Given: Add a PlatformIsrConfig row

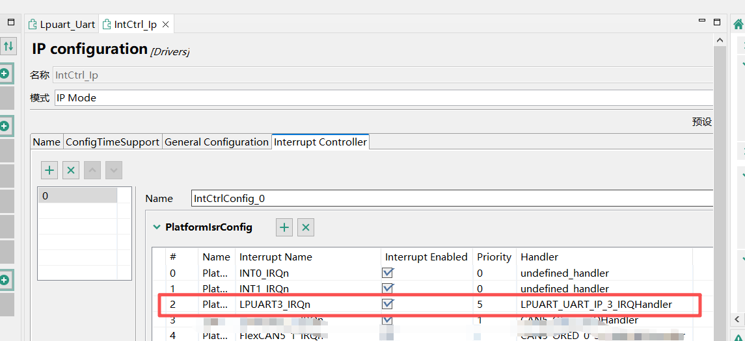Looking at the screenshot, I should click(284, 227).
